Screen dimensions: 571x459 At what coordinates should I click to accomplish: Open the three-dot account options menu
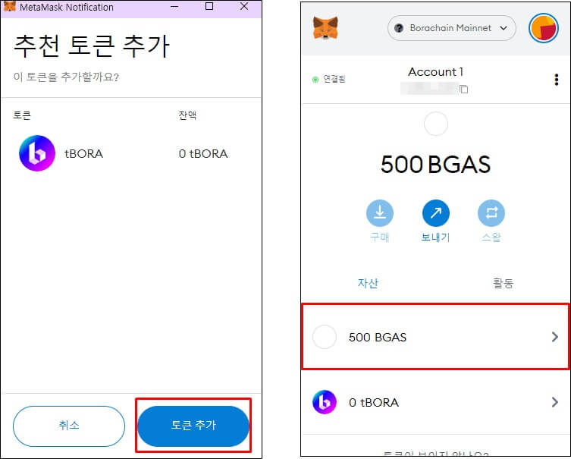(x=556, y=80)
